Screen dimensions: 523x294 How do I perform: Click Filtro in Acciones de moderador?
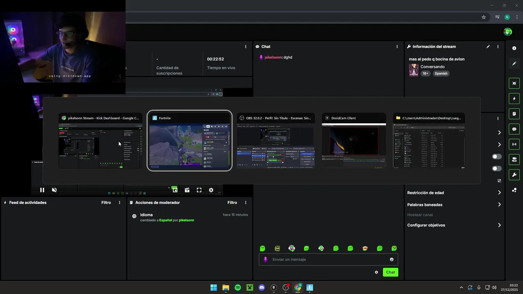232,203
